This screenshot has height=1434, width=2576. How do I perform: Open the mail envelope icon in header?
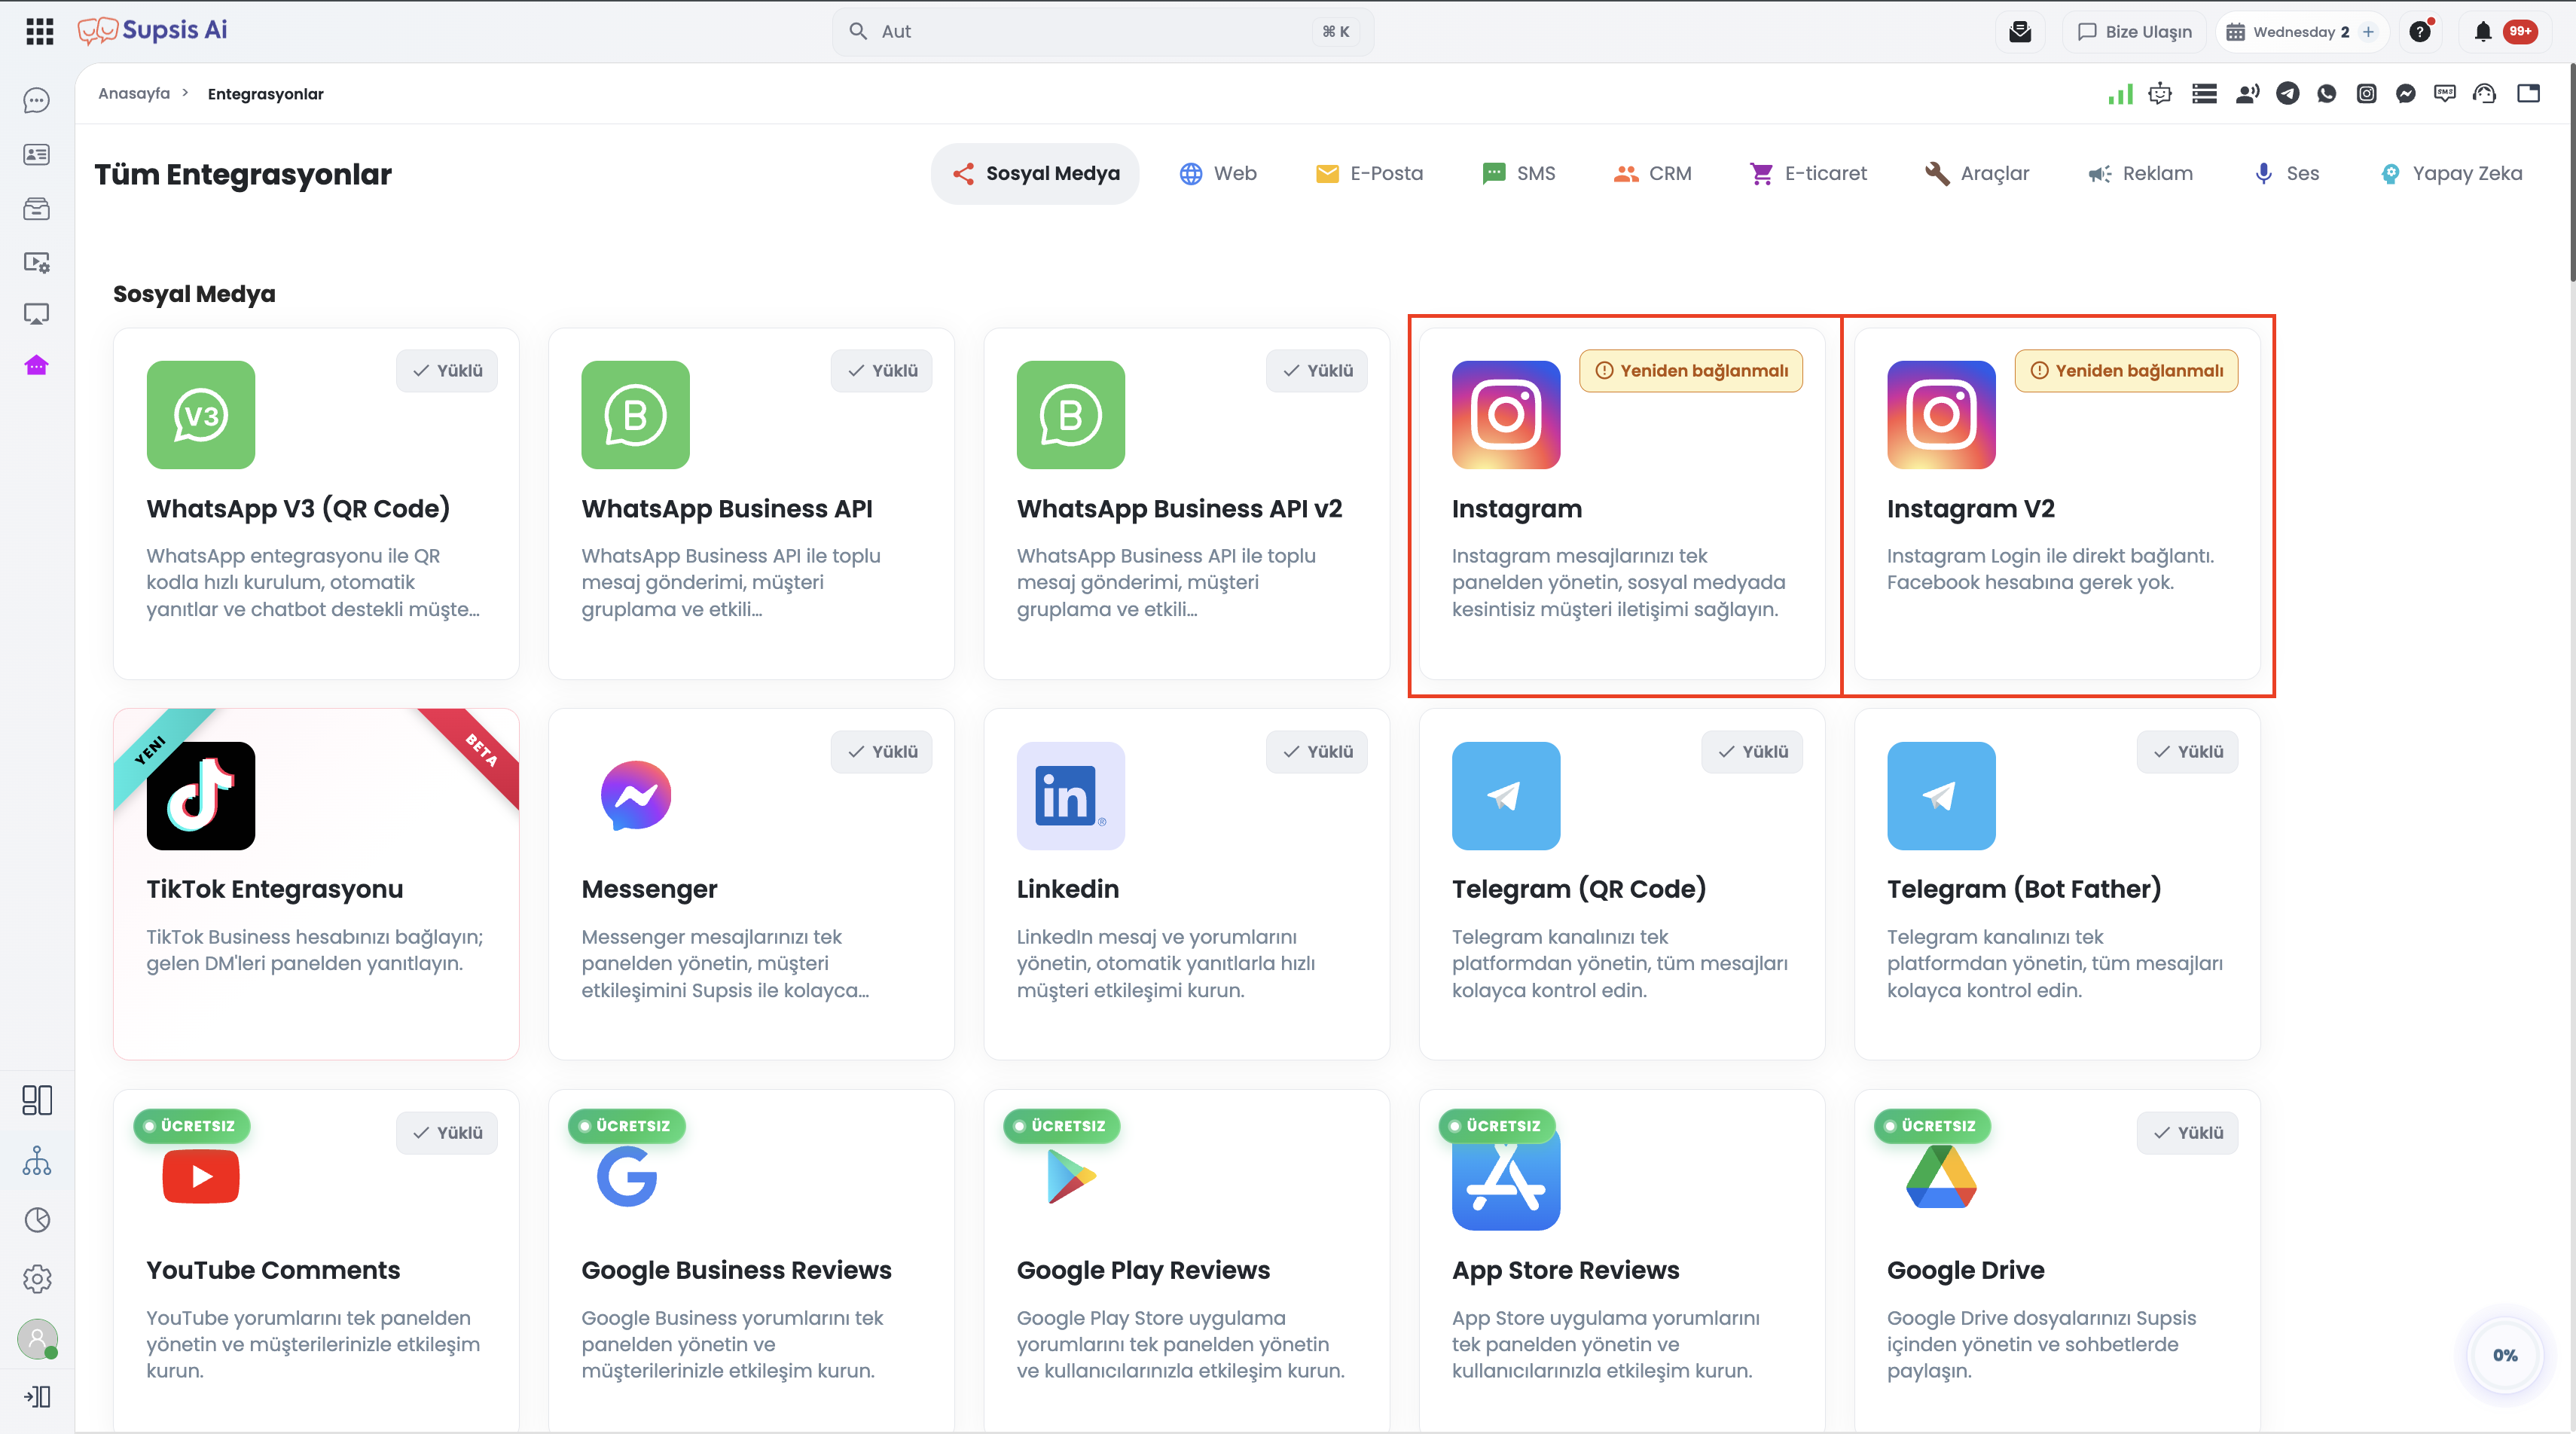[x=2020, y=31]
